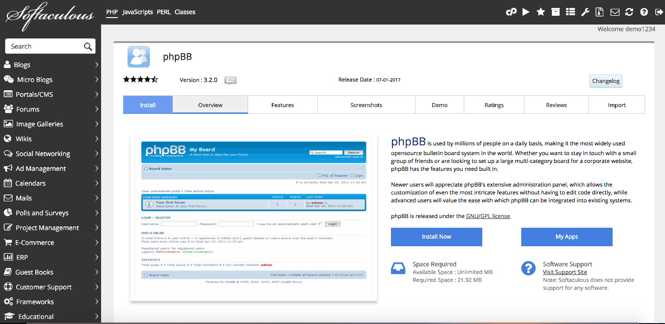Select Classes in the top menu
Image resolution: width=665 pixels, height=324 pixels.
[x=185, y=12]
